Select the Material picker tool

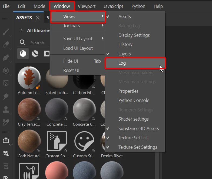(6, 122)
